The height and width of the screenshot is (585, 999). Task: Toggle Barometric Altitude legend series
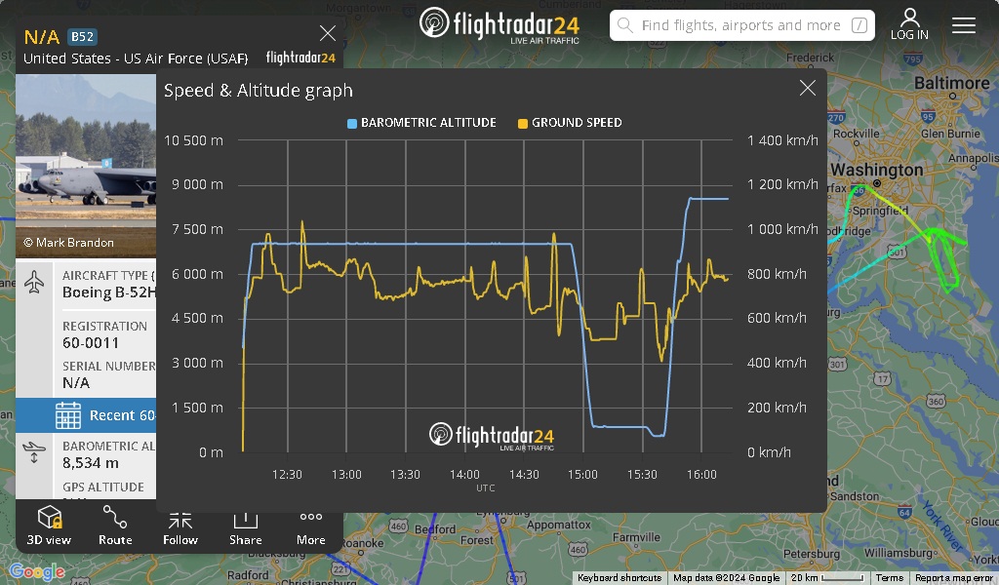point(421,123)
